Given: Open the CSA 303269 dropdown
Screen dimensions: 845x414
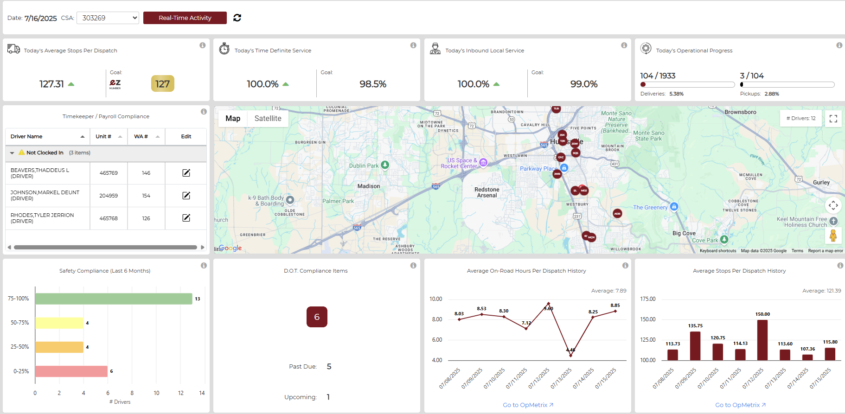Looking at the screenshot, I should 108,18.
